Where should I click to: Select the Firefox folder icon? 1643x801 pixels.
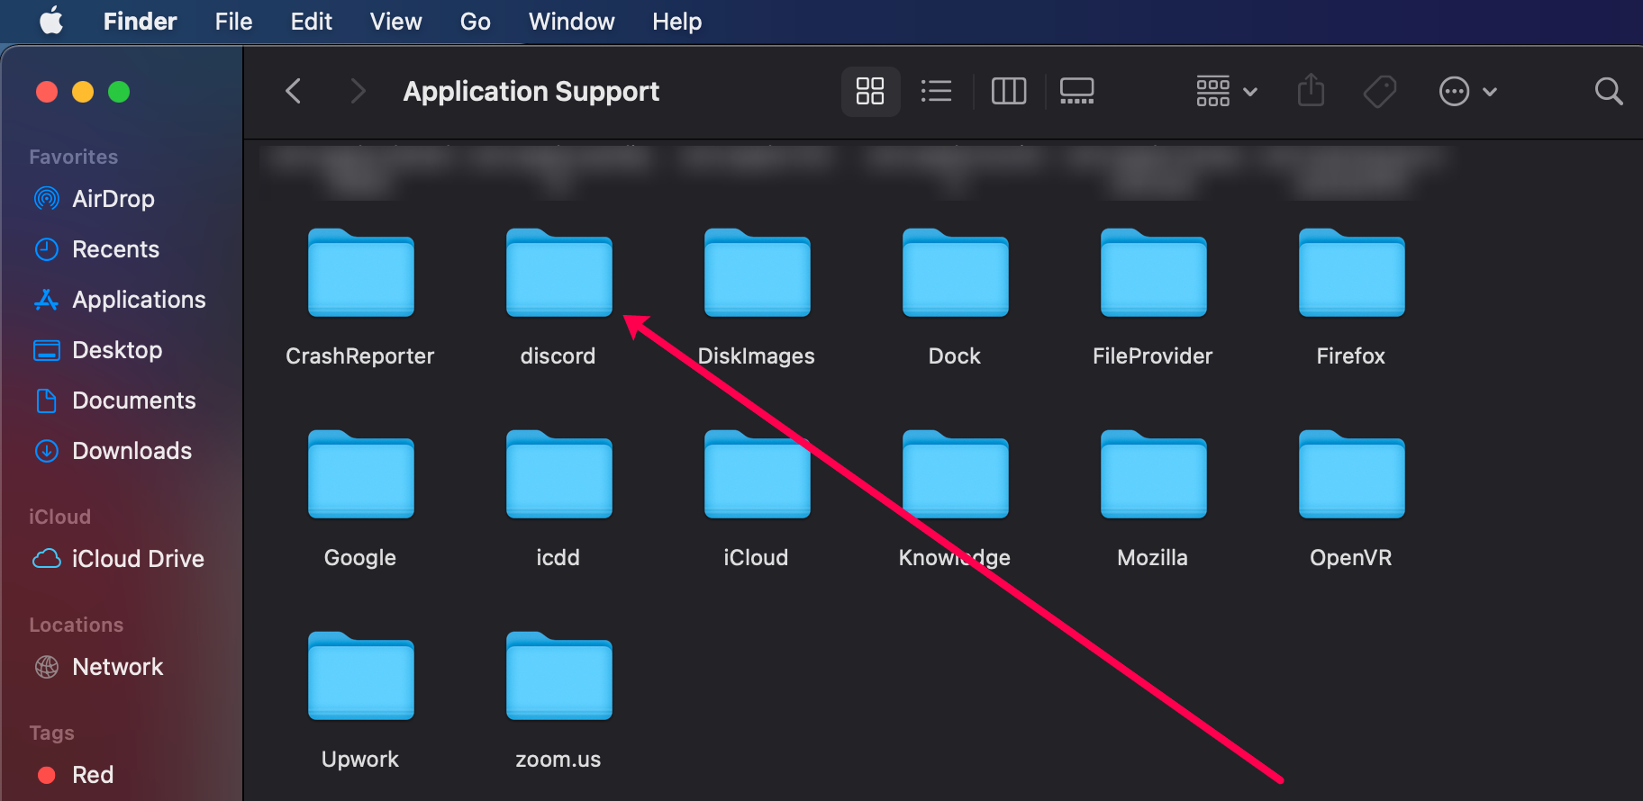[x=1352, y=273]
